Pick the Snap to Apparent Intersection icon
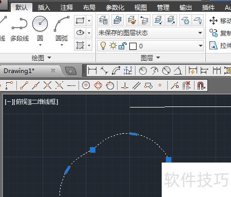This screenshot has width=231, height=197. (59, 85)
